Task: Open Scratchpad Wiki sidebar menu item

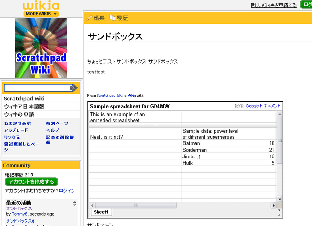Action: 24,98
